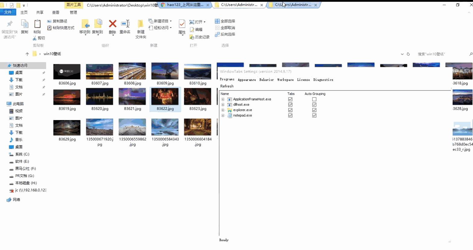Switch to the hao123 Chrome window tab
Screen dimensions: 473x250
pos(184,5)
